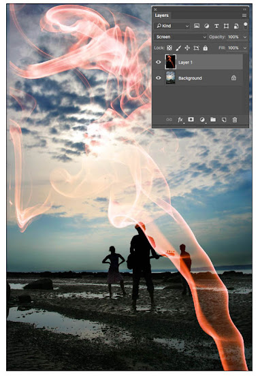Screen dimensions: 260x377
Task: Hide the Background layer eye icon
Action: point(159,78)
